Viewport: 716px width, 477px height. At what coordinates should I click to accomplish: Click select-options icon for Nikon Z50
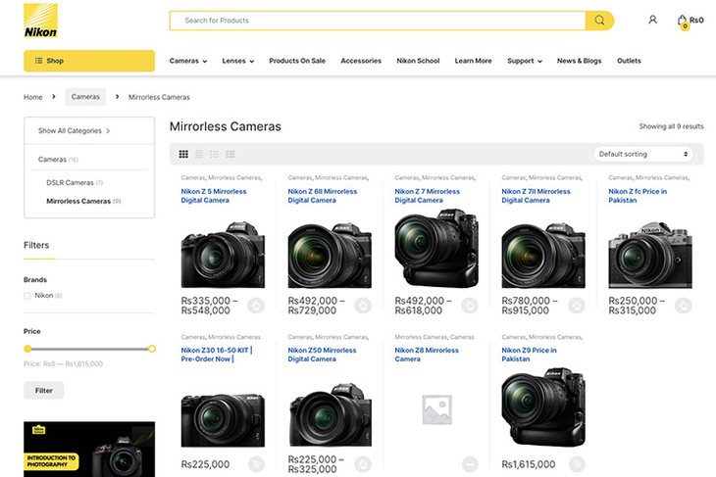point(363,464)
